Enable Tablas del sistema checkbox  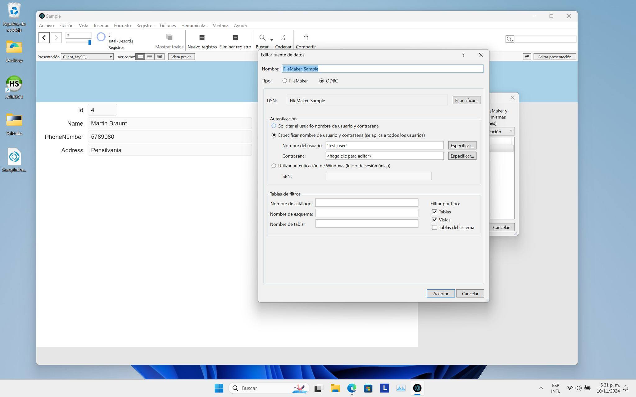tap(434, 227)
